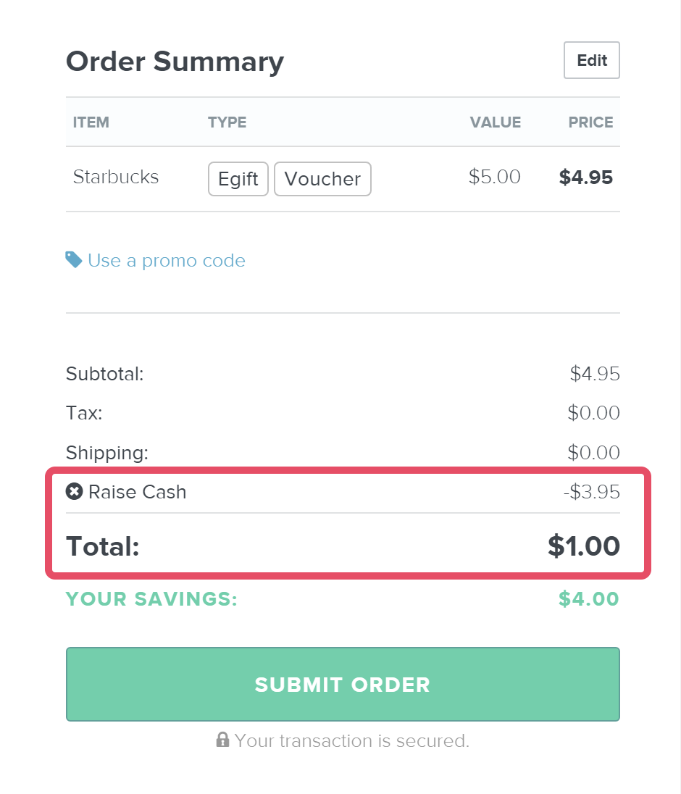Viewport: 681px width, 794px height.
Task: Click the promo code tag icon
Action: [74, 260]
